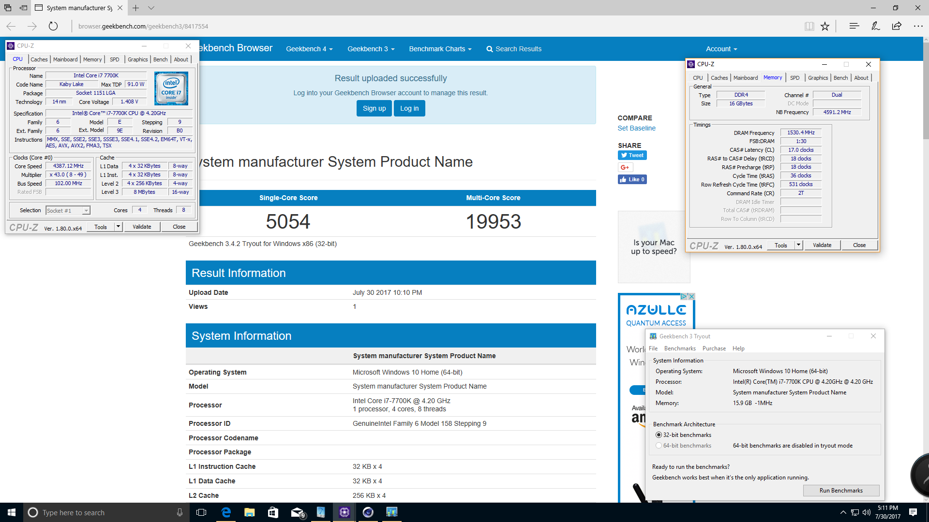Click the set tabs aside icon
Image resolution: width=929 pixels, height=522 pixels.
pos(23,8)
